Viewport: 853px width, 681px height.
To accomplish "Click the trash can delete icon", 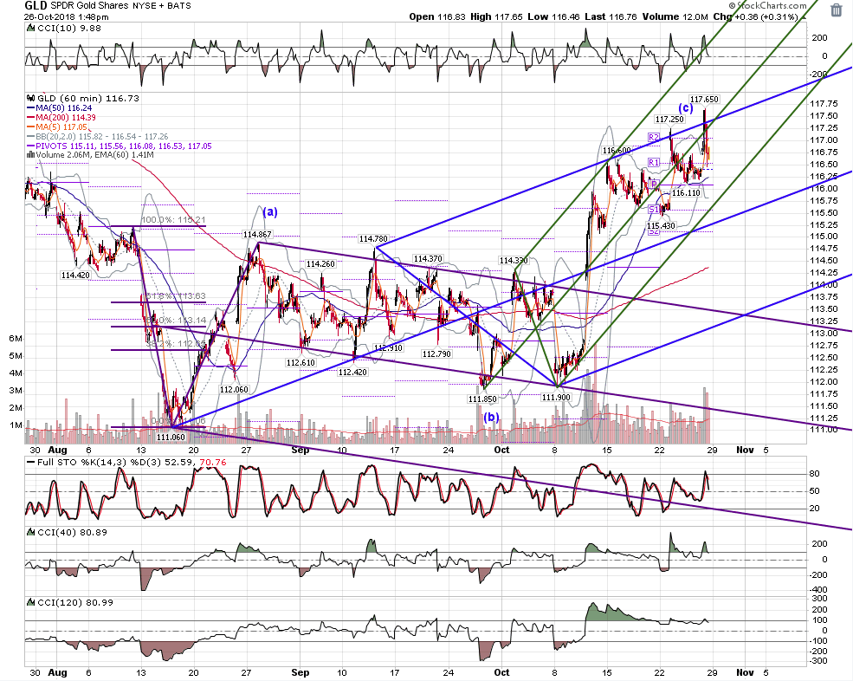I will click(x=837, y=10).
